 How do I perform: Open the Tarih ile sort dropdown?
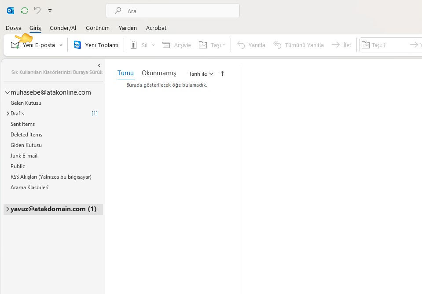click(200, 73)
